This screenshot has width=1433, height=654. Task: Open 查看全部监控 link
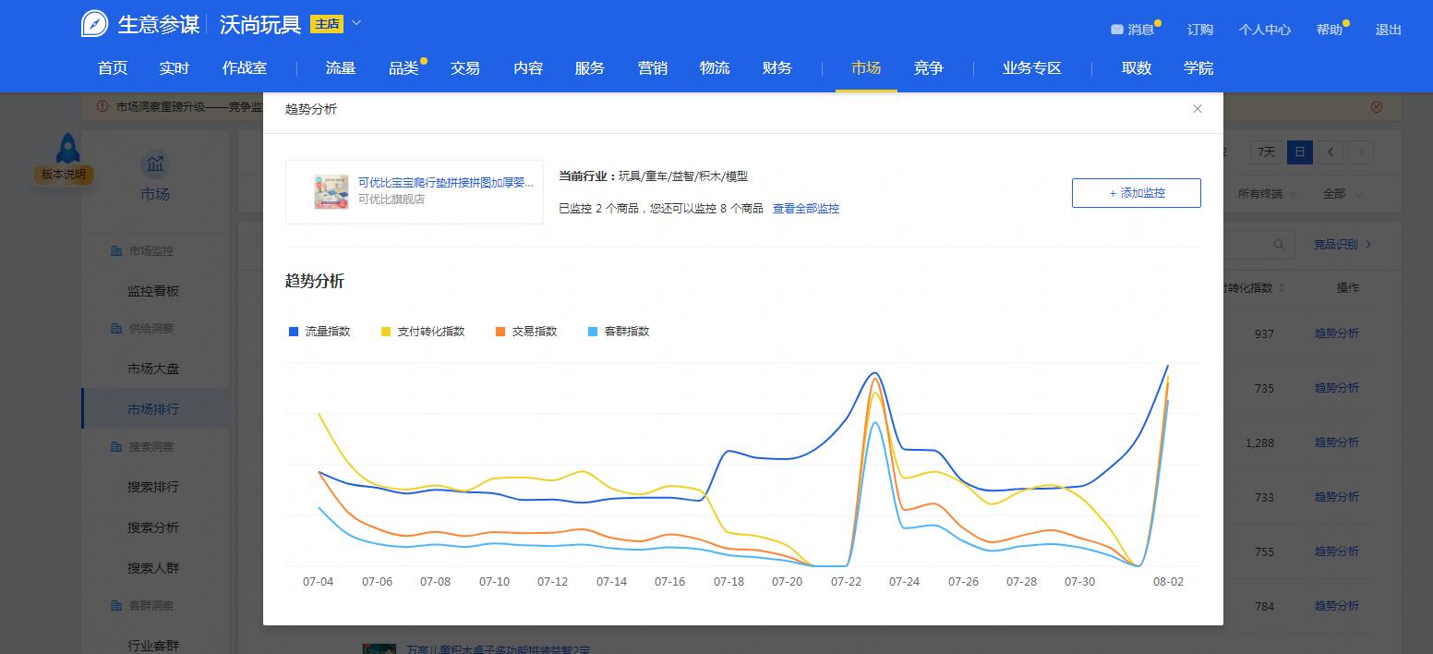805,209
